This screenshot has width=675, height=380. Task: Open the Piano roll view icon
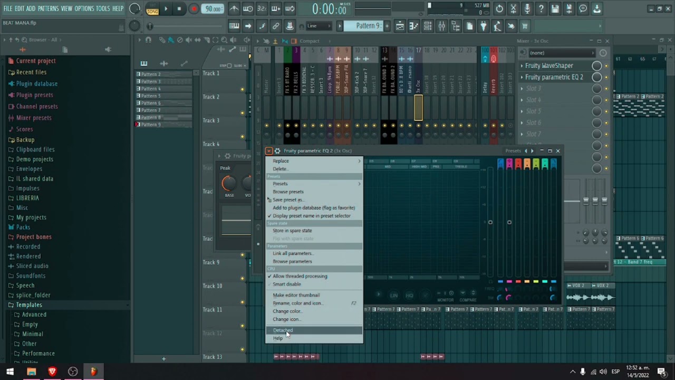[414, 26]
